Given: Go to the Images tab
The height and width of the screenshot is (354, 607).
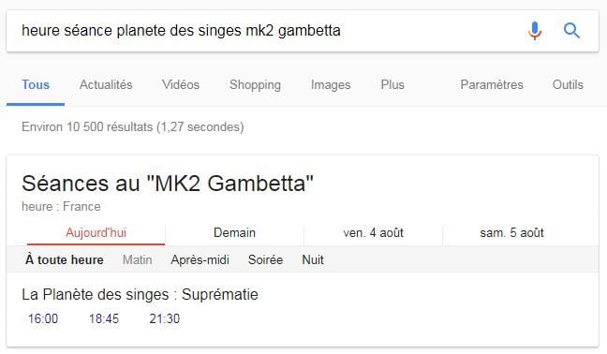Looking at the screenshot, I should coord(331,85).
